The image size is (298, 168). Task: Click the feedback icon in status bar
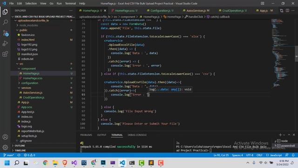(287, 155)
